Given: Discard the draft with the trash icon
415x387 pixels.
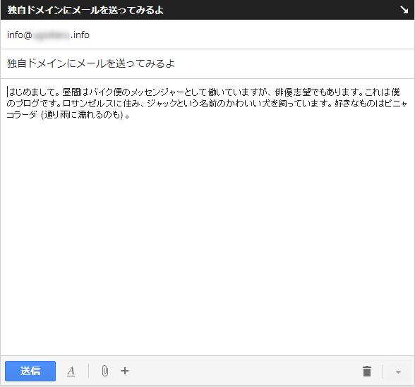Looking at the screenshot, I should (x=367, y=371).
